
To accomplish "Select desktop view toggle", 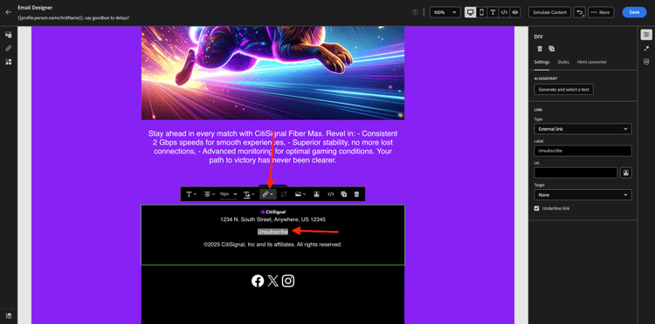I will pos(471,12).
